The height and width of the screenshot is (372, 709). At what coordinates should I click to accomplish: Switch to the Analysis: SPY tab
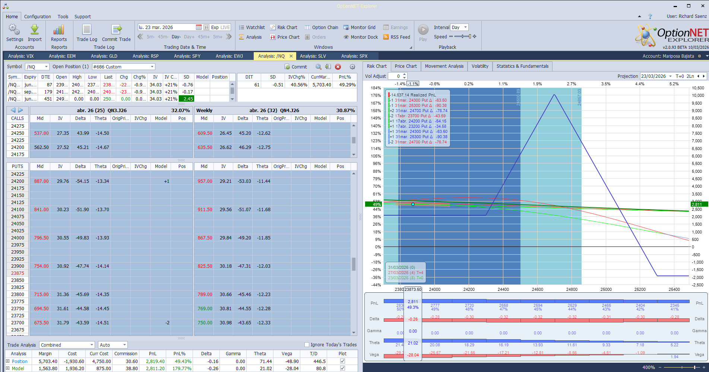(x=187, y=56)
